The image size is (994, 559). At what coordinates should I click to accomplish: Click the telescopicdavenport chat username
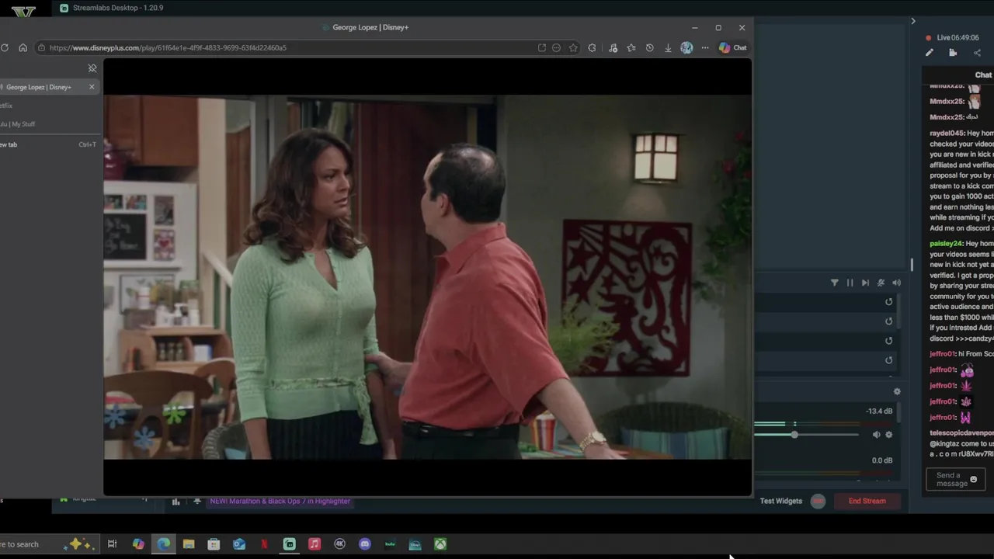961,432
